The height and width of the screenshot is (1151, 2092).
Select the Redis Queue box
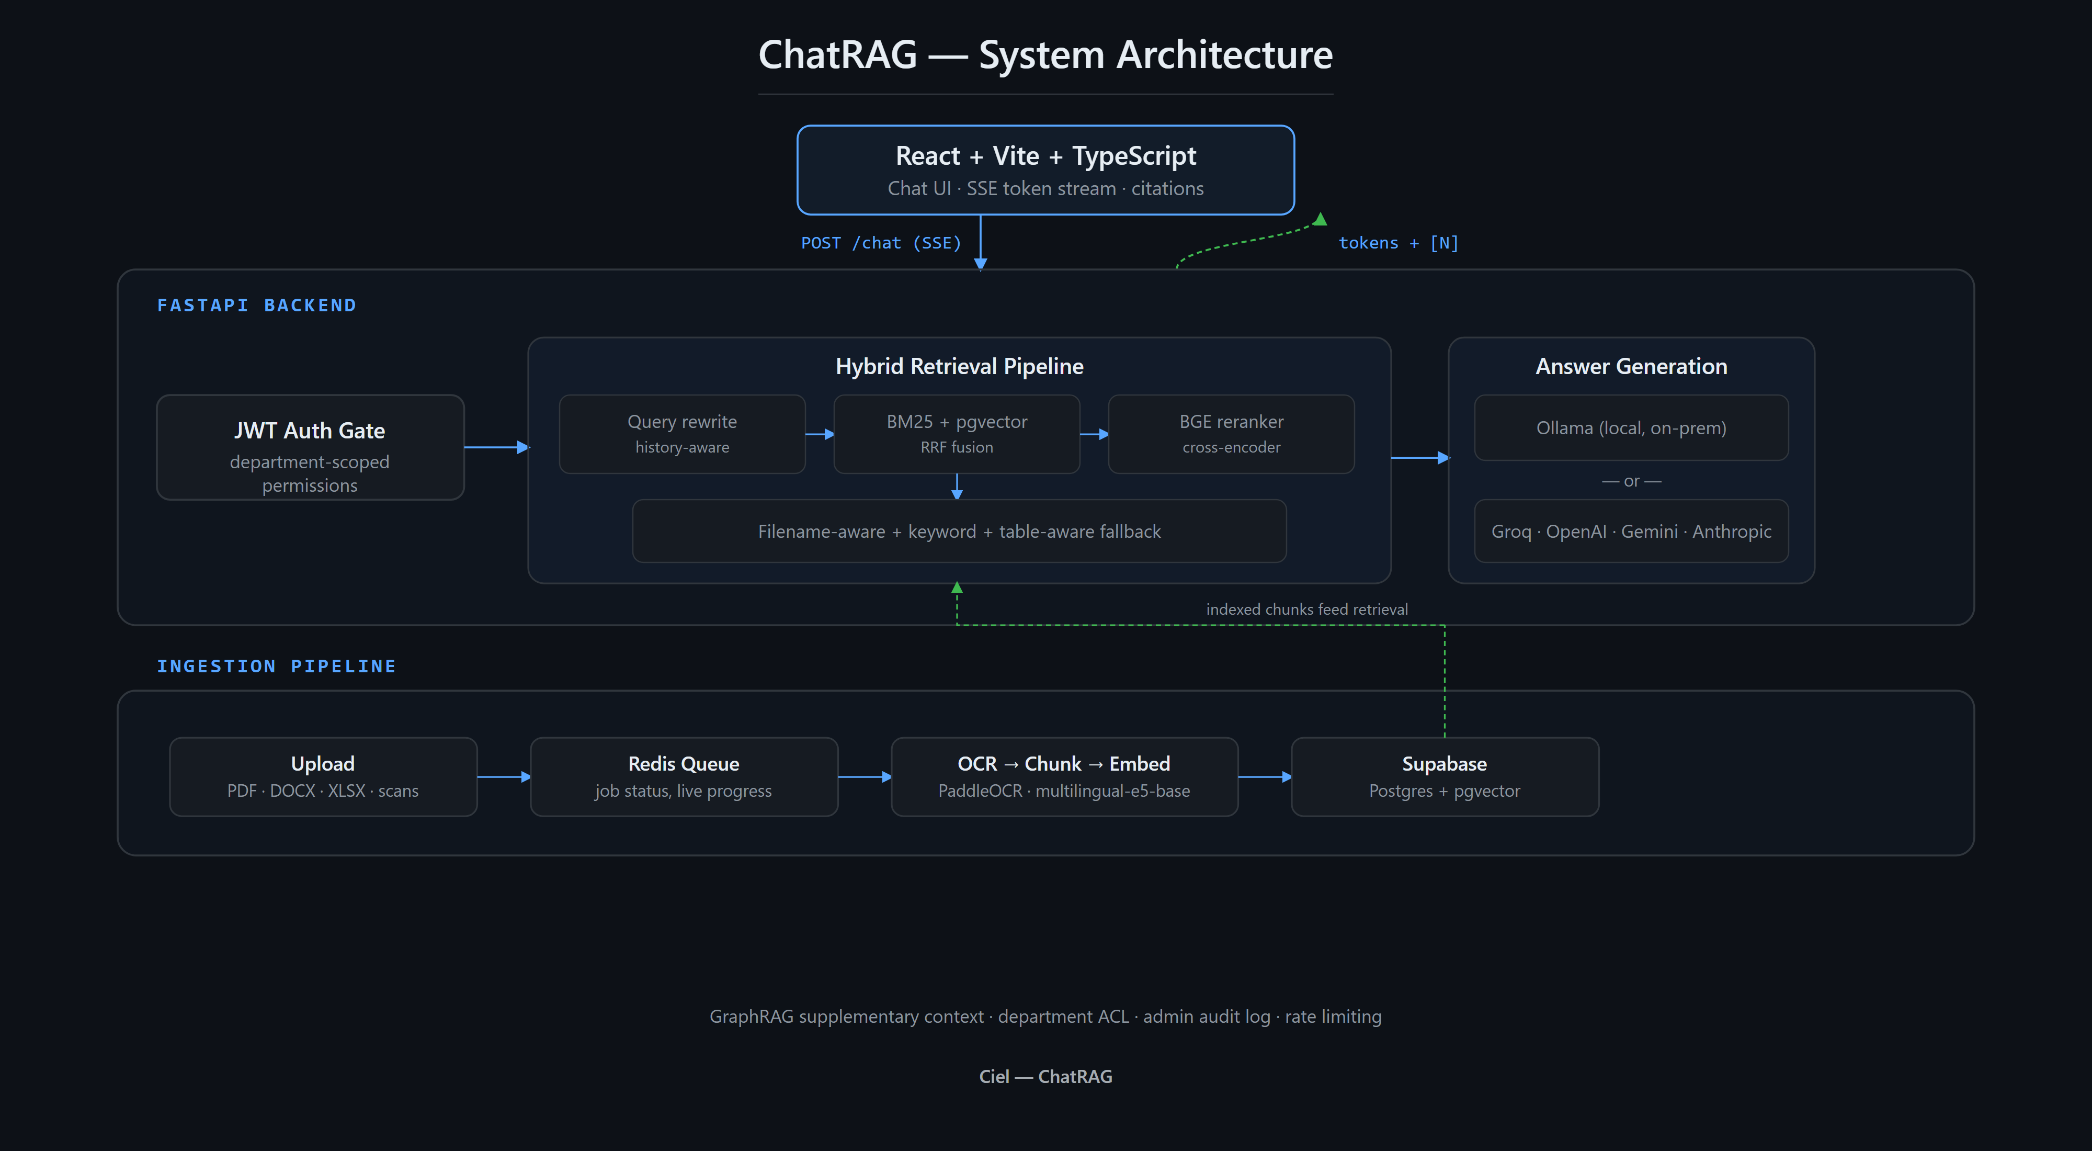click(x=684, y=776)
